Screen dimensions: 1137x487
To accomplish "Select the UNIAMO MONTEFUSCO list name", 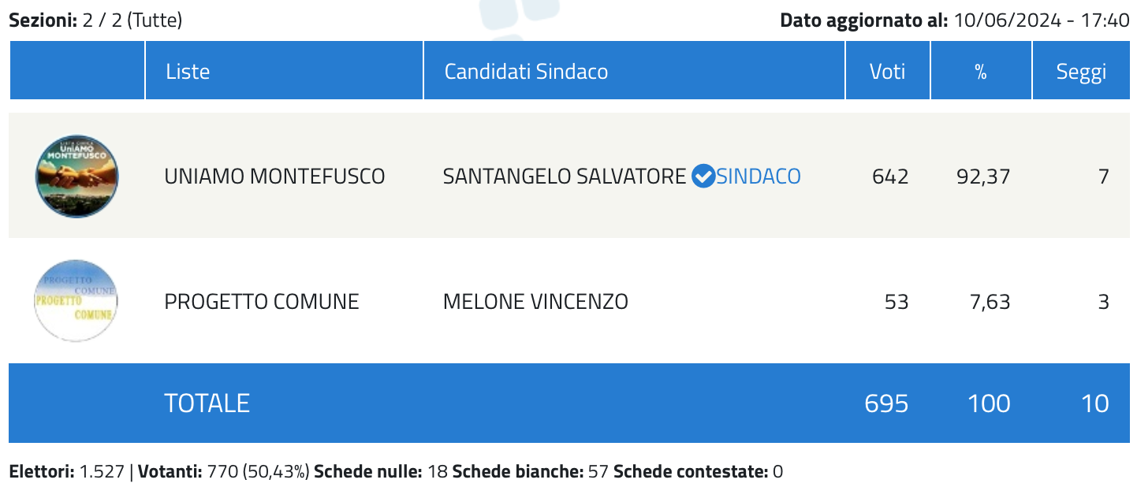I will click(x=274, y=177).
